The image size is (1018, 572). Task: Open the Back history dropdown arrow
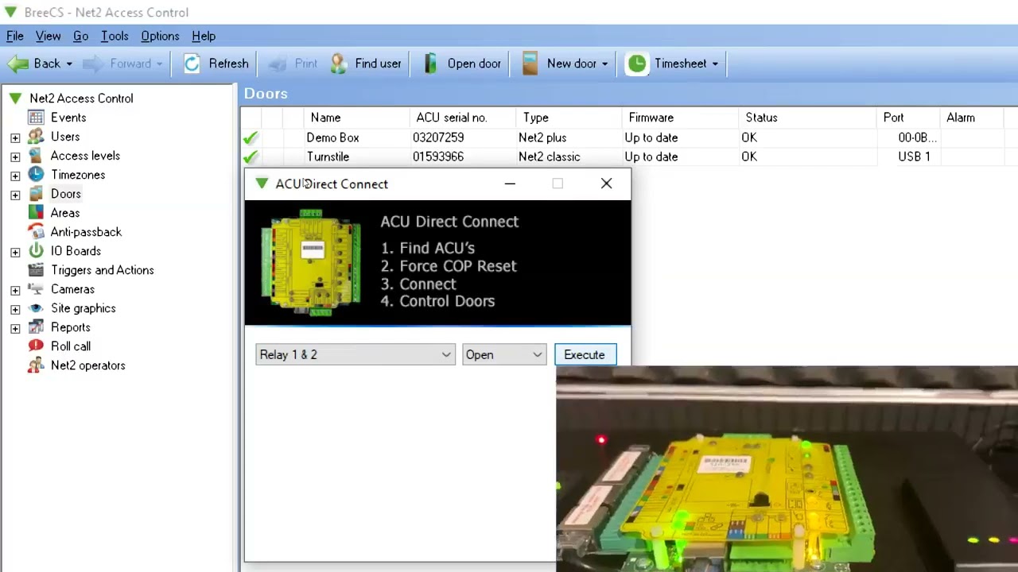point(69,64)
